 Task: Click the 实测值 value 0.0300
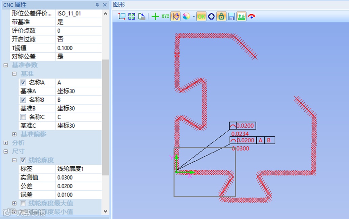(x=78, y=177)
